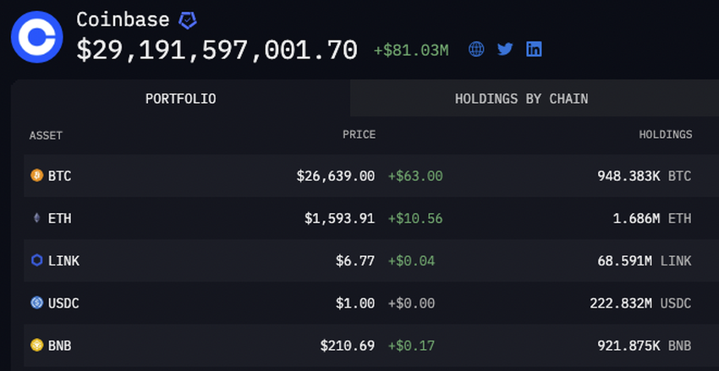Click the 921.875K BNB holdings value

[644, 346]
